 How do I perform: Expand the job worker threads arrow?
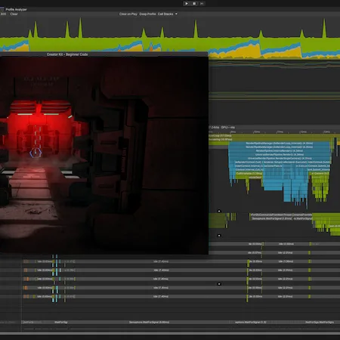pos(219,284)
